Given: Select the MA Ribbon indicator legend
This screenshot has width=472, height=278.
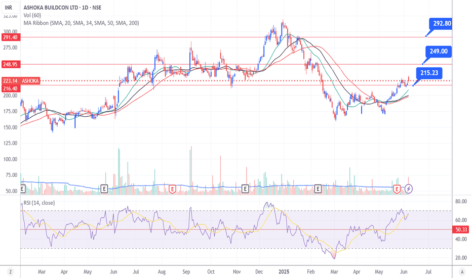Looking at the screenshot, I should [81, 23].
